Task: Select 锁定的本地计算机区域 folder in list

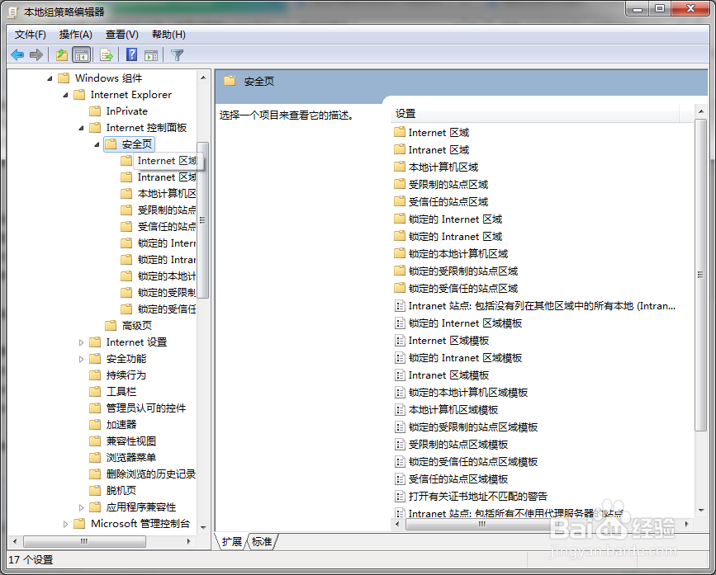Action: [x=458, y=253]
